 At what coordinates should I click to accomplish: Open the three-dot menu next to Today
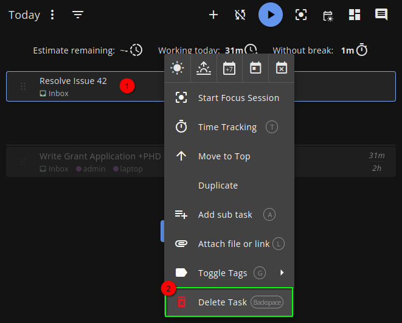[52, 15]
